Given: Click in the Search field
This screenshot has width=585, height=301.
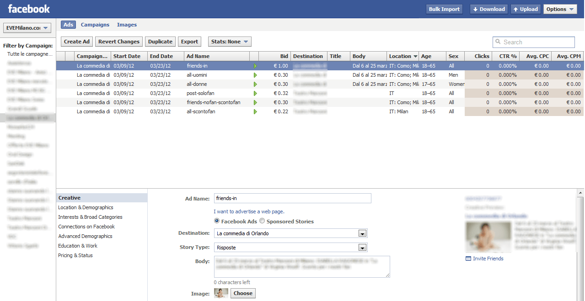Looking at the screenshot, I should coord(534,42).
